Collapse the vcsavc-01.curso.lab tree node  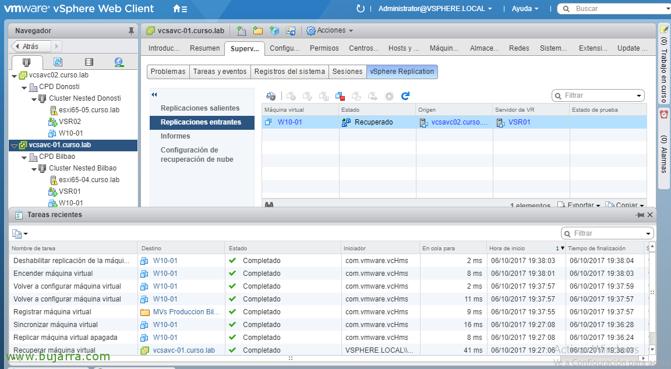14,146
